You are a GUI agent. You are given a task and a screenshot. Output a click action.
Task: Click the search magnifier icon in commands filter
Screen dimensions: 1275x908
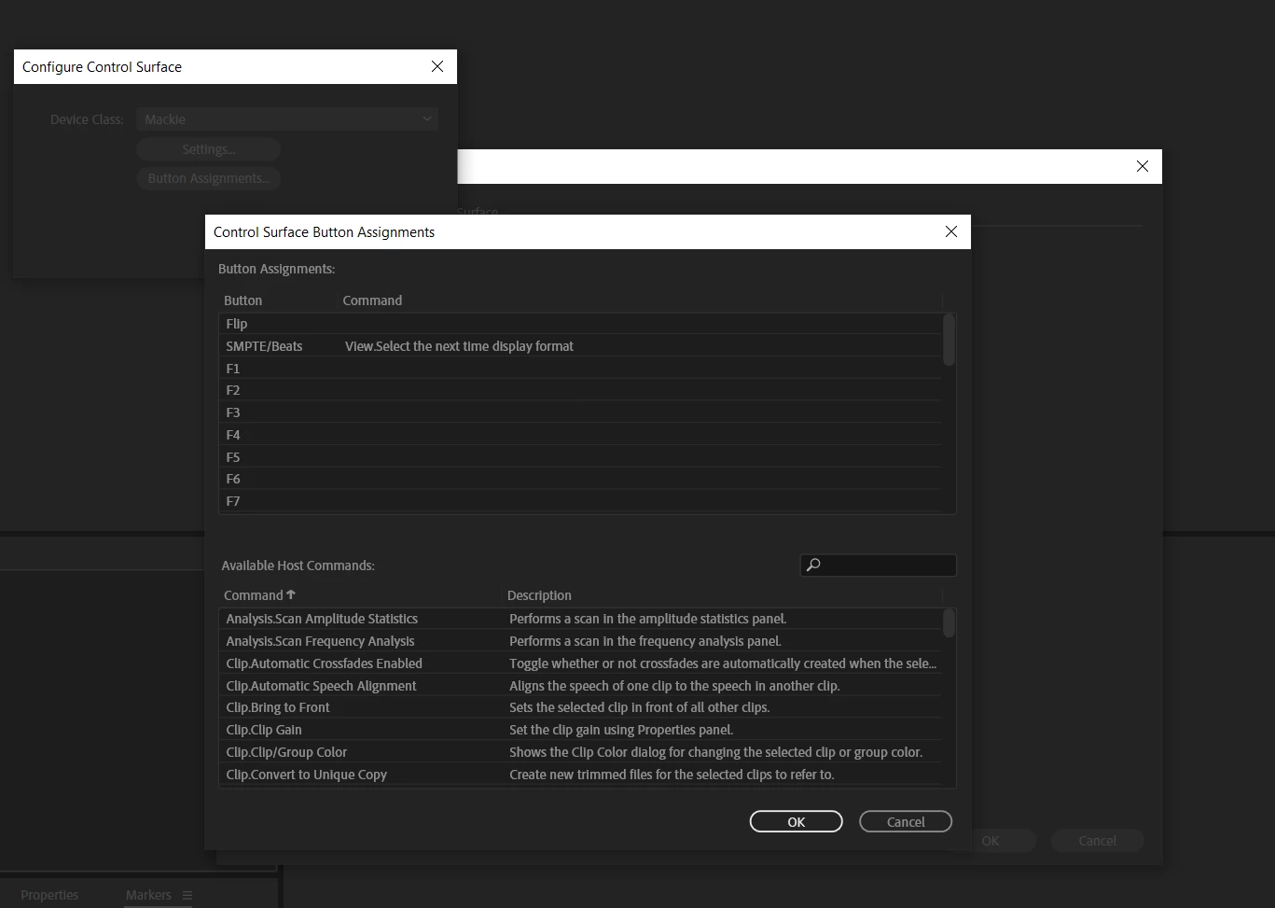click(813, 565)
